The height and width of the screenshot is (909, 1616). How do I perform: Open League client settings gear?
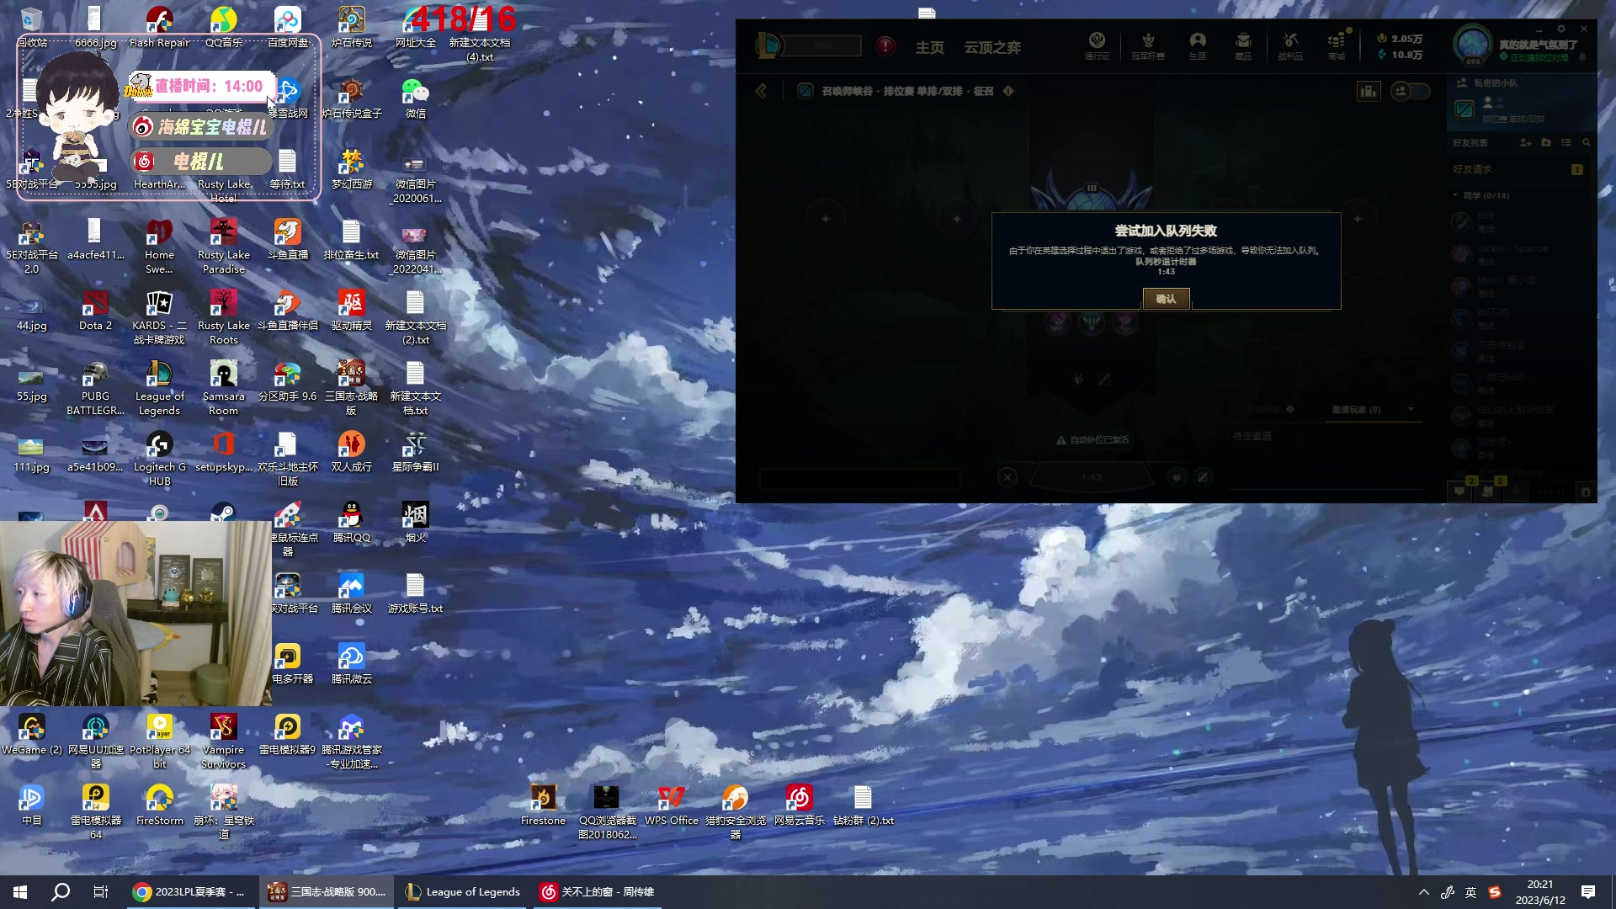[x=1561, y=29]
